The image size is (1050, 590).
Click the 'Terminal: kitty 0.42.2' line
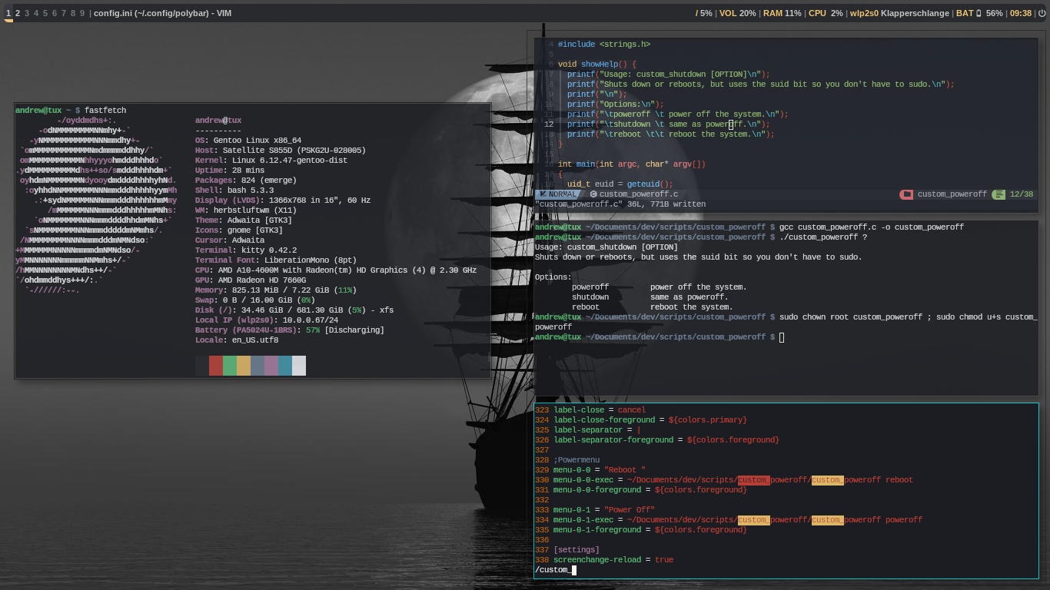pyautogui.click(x=246, y=250)
